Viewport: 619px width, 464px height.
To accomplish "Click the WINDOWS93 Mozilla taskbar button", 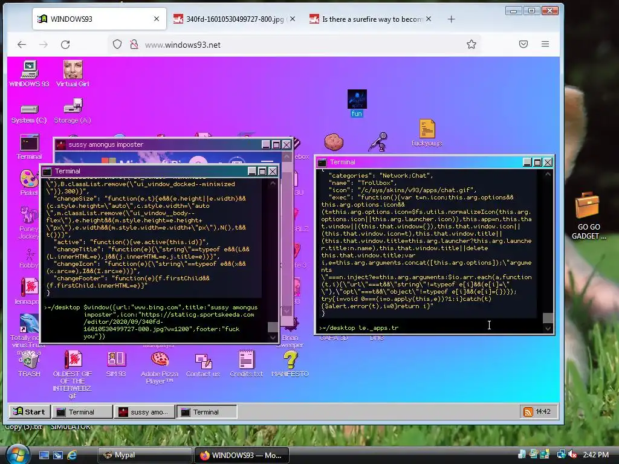I will (242, 455).
